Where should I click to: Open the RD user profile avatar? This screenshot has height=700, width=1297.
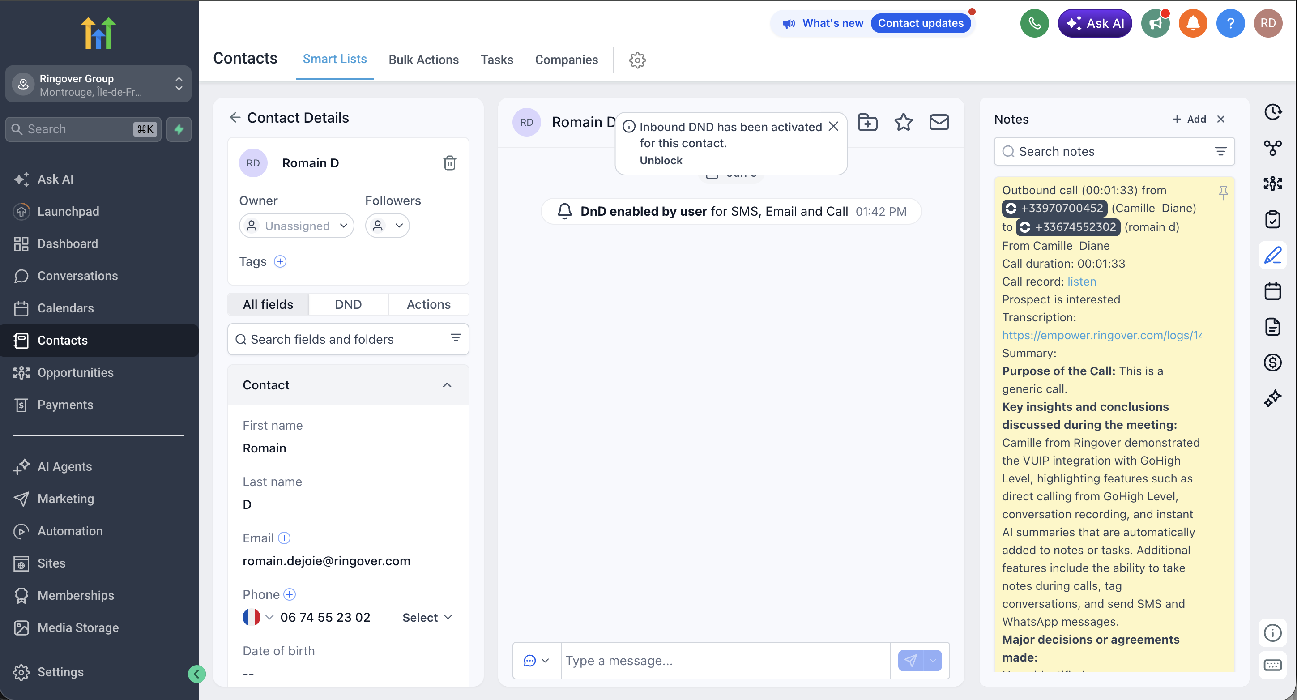click(x=1268, y=23)
